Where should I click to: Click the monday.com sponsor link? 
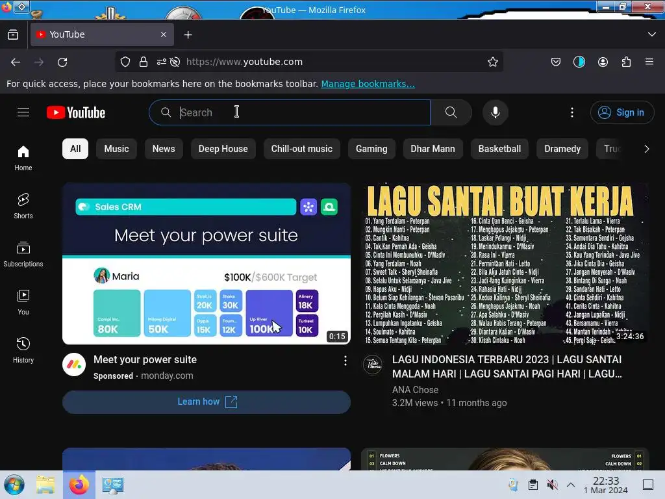(167, 376)
